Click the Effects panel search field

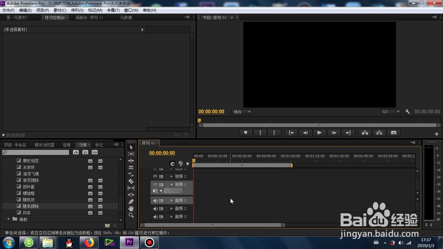pyautogui.click(x=35, y=152)
